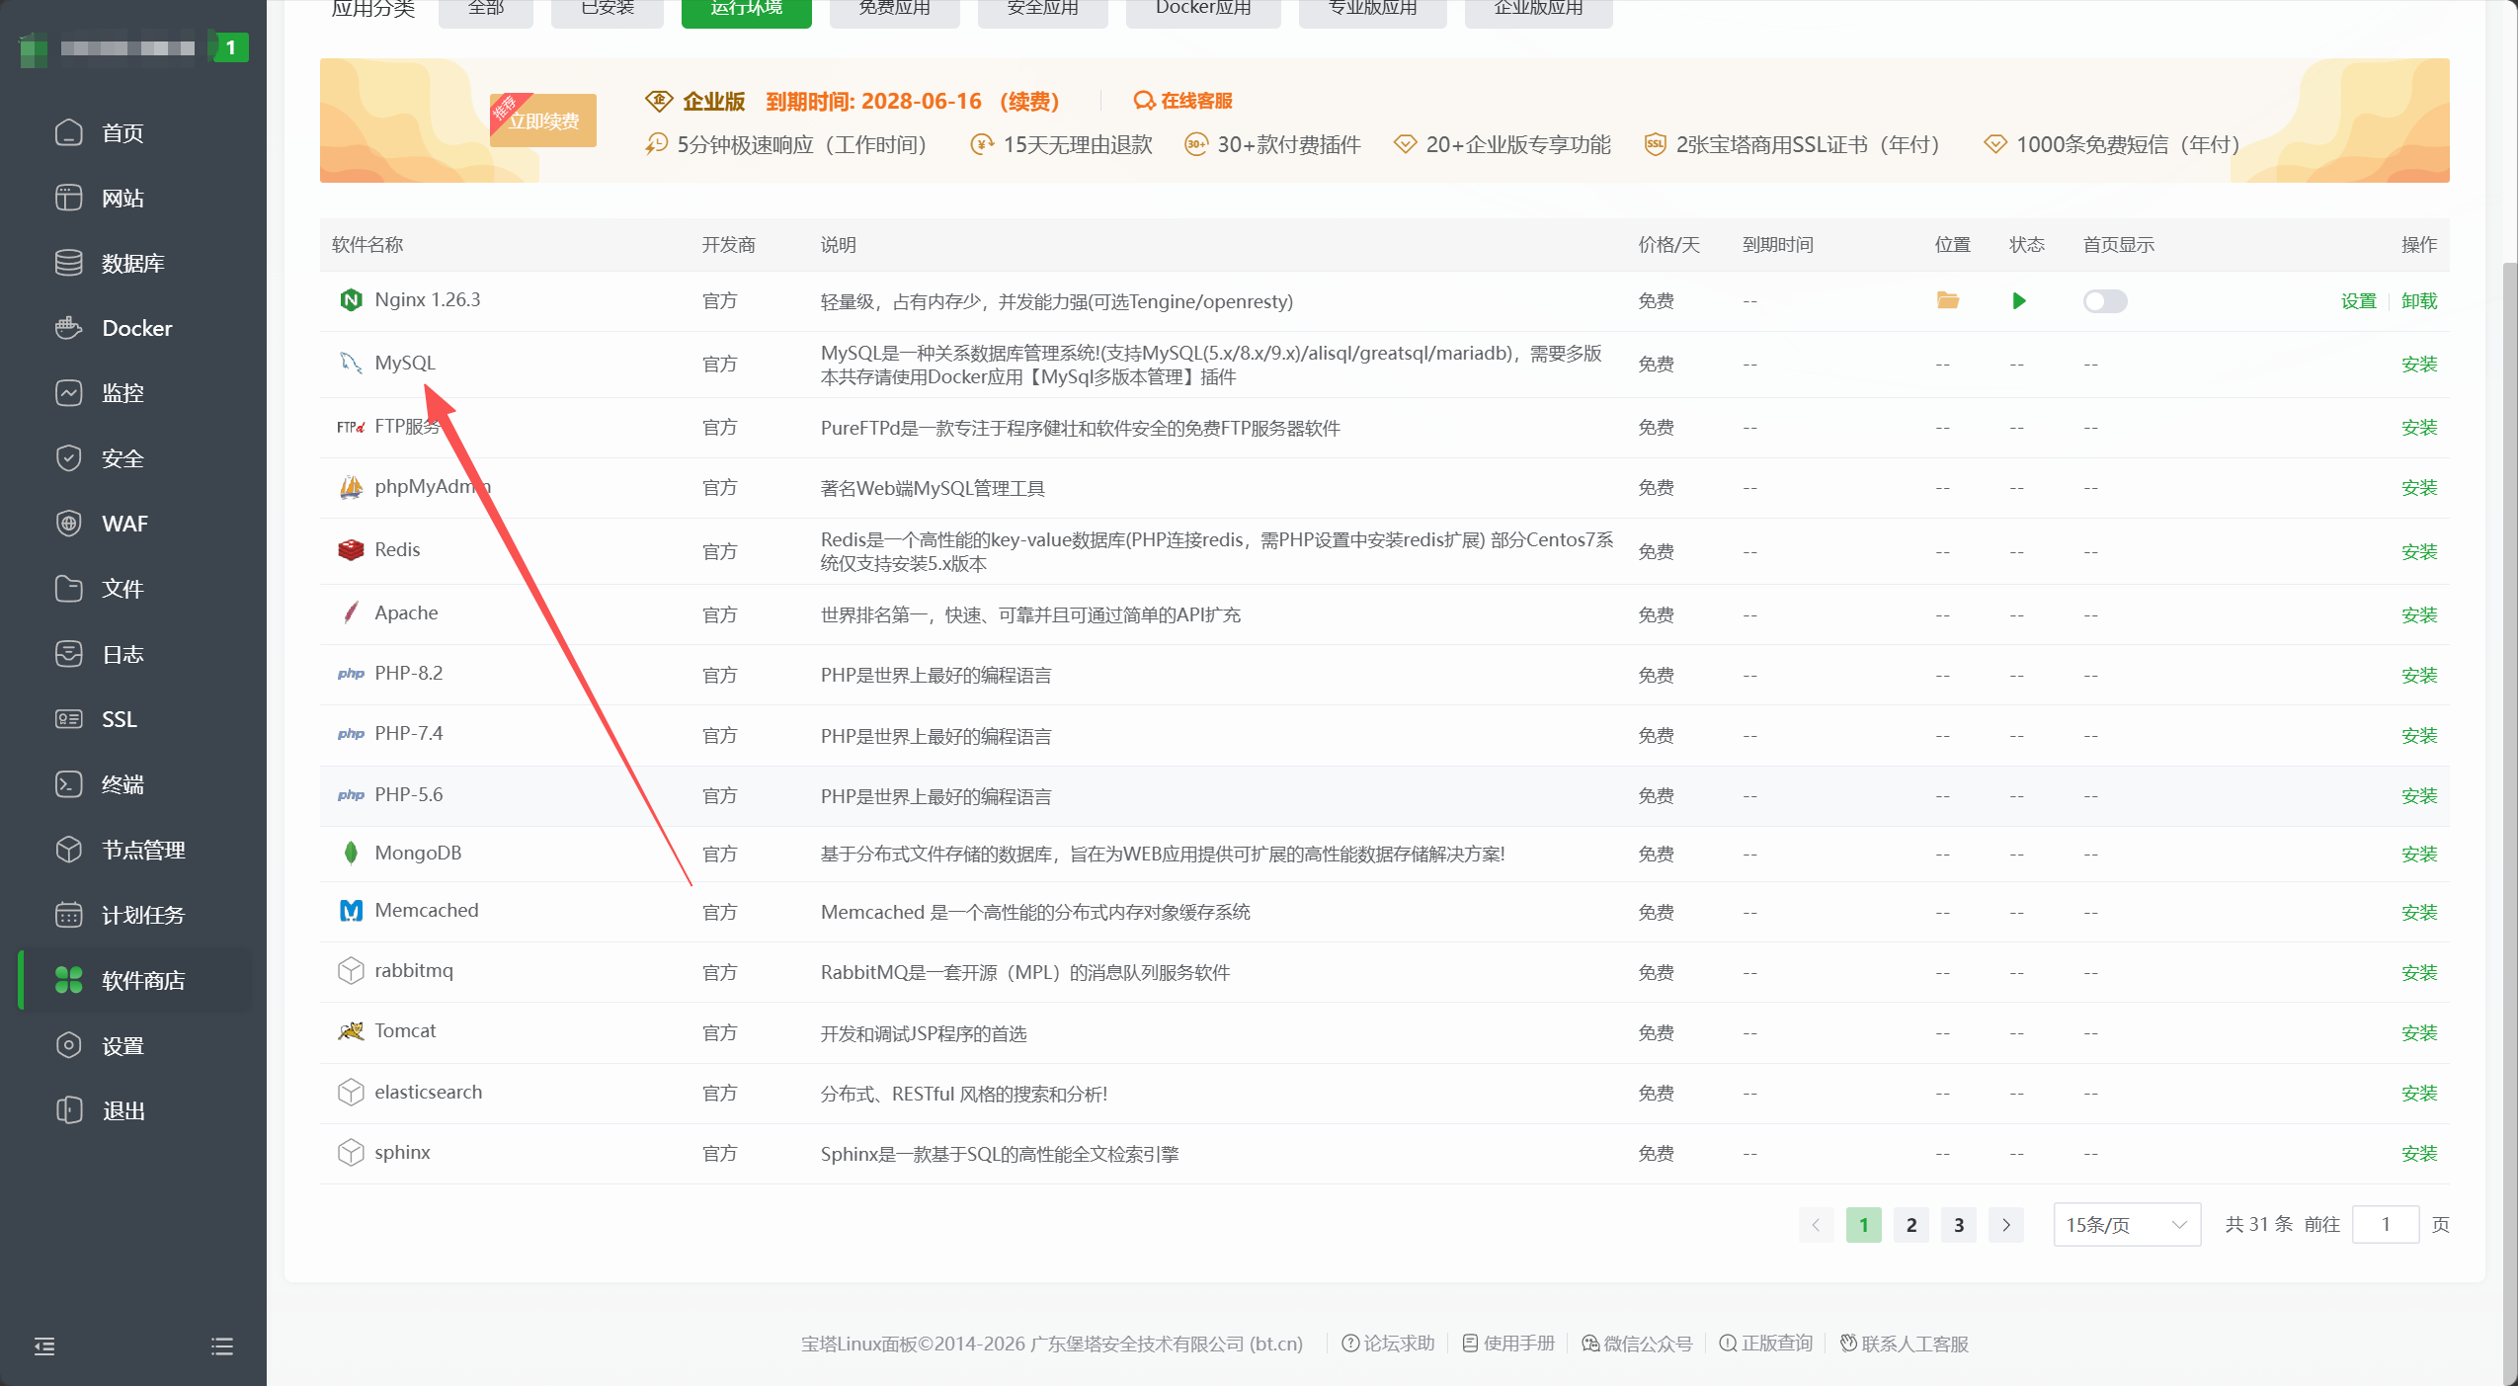Viewport: 2518px width, 1386px height.
Task: Click 安装 for MySQL
Action: tap(2419, 365)
